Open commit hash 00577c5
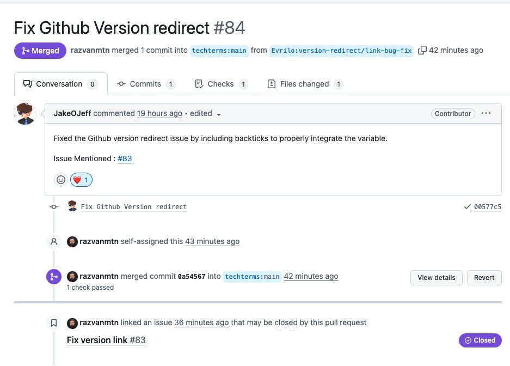Screen dimensions: 510x366 [487, 207]
